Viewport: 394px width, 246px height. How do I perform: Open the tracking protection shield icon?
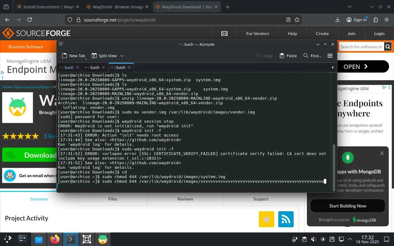point(70,20)
